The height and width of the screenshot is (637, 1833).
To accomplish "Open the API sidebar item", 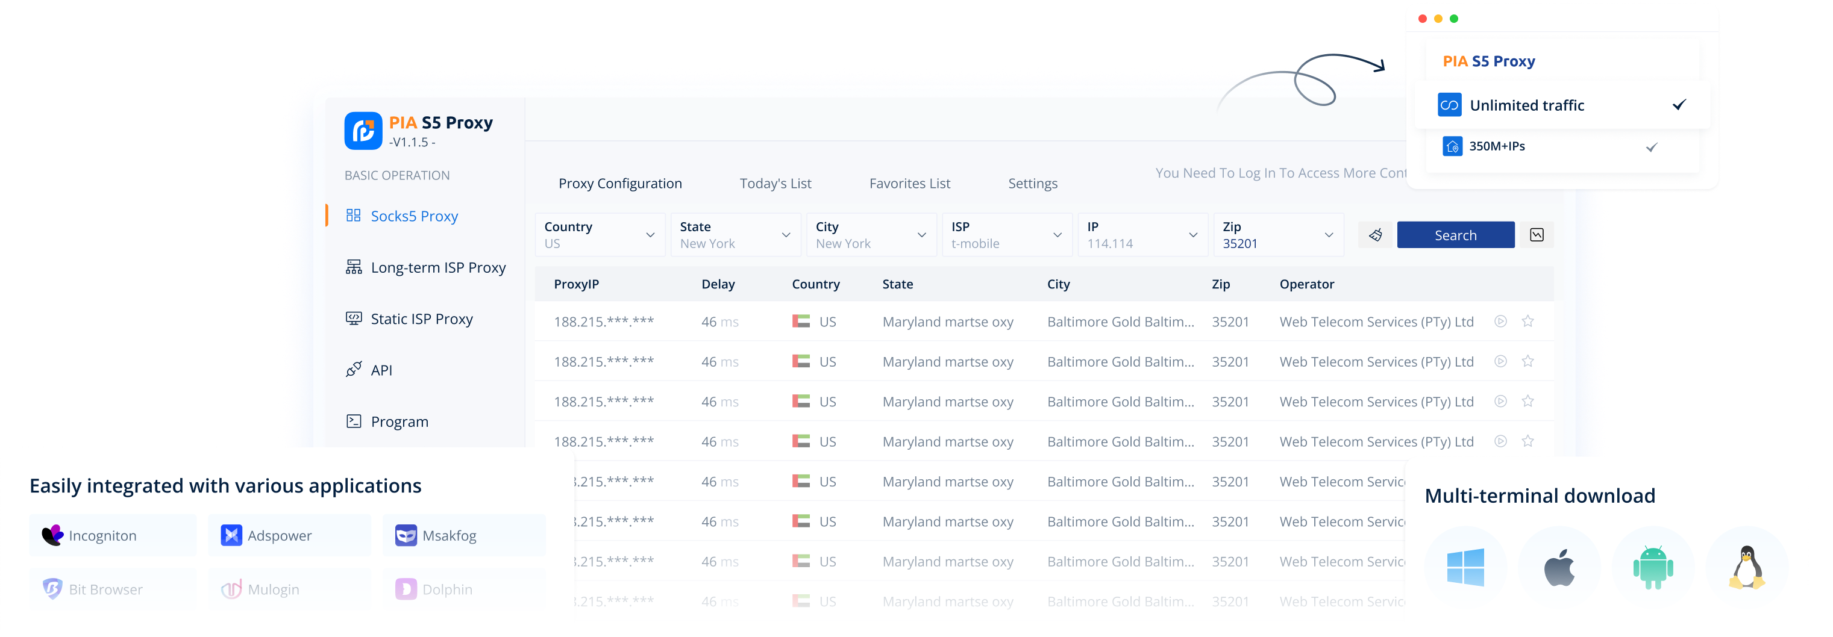I will pos(381,370).
